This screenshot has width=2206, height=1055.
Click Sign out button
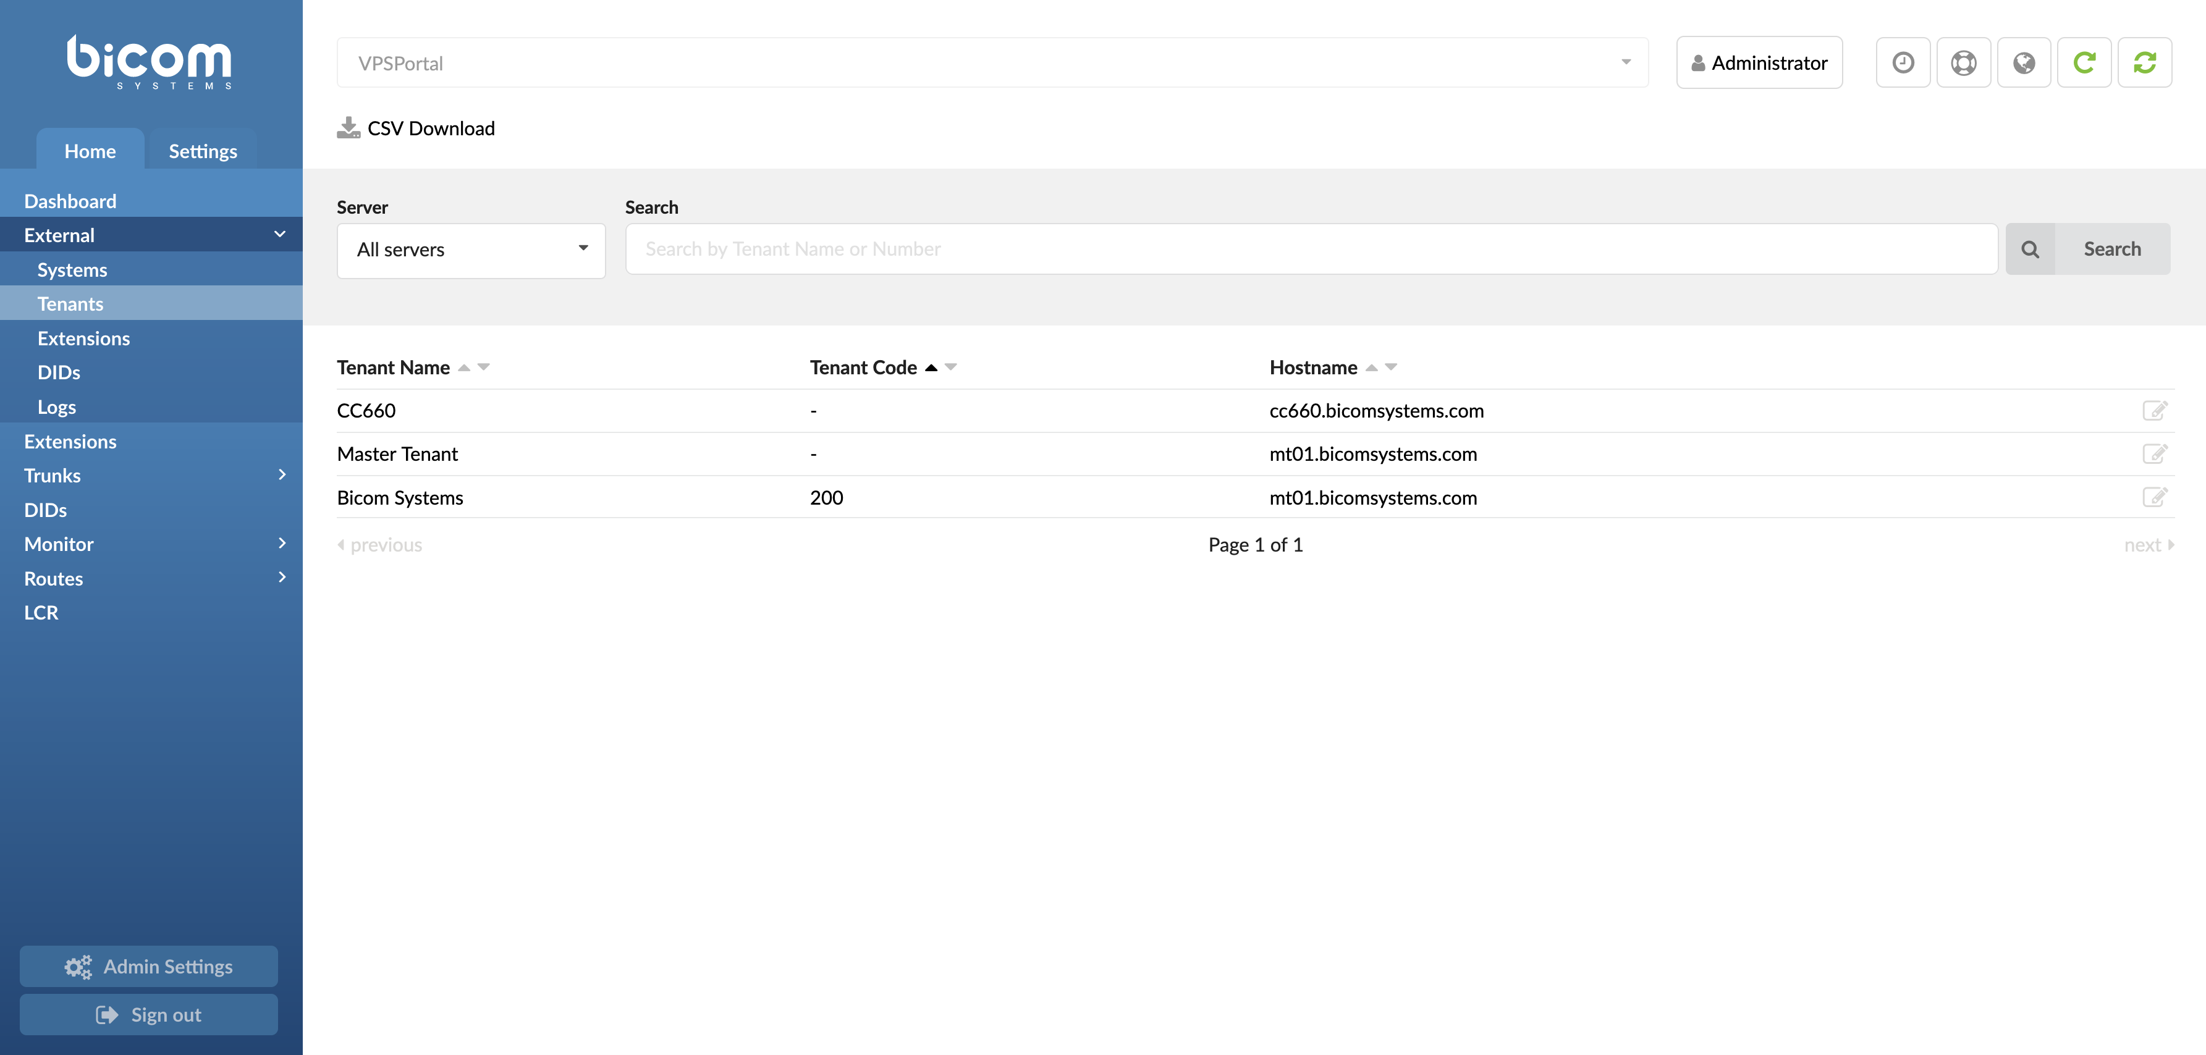[x=149, y=1014]
